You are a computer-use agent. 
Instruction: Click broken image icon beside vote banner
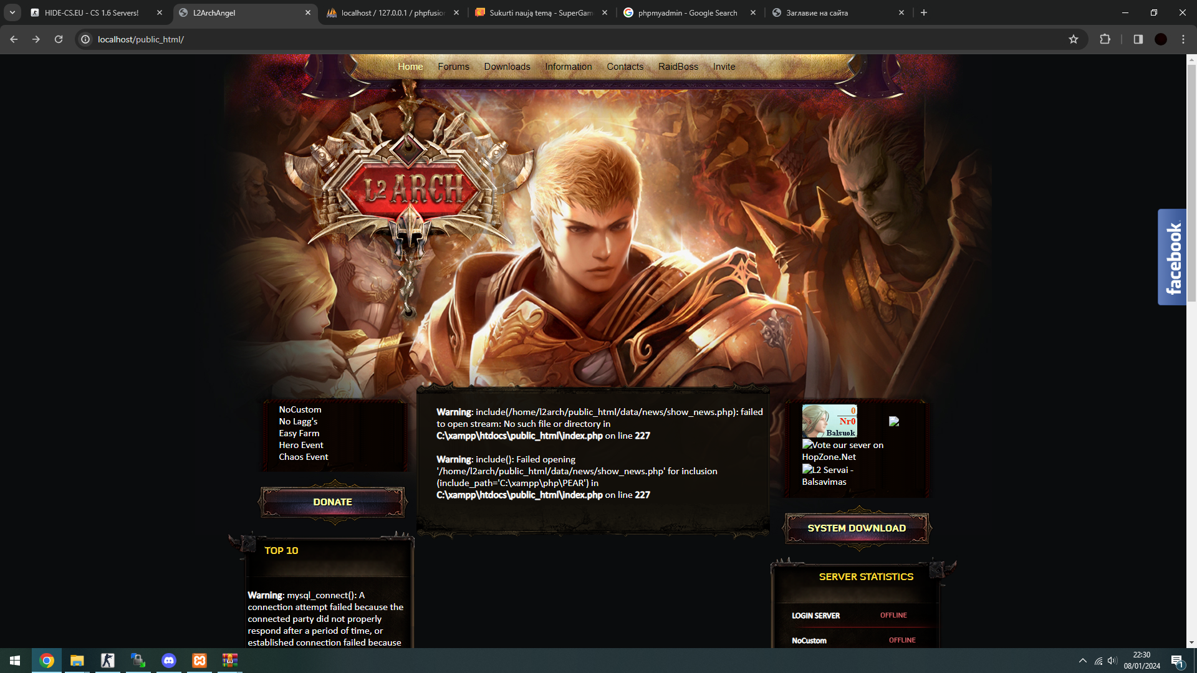[894, 421]
